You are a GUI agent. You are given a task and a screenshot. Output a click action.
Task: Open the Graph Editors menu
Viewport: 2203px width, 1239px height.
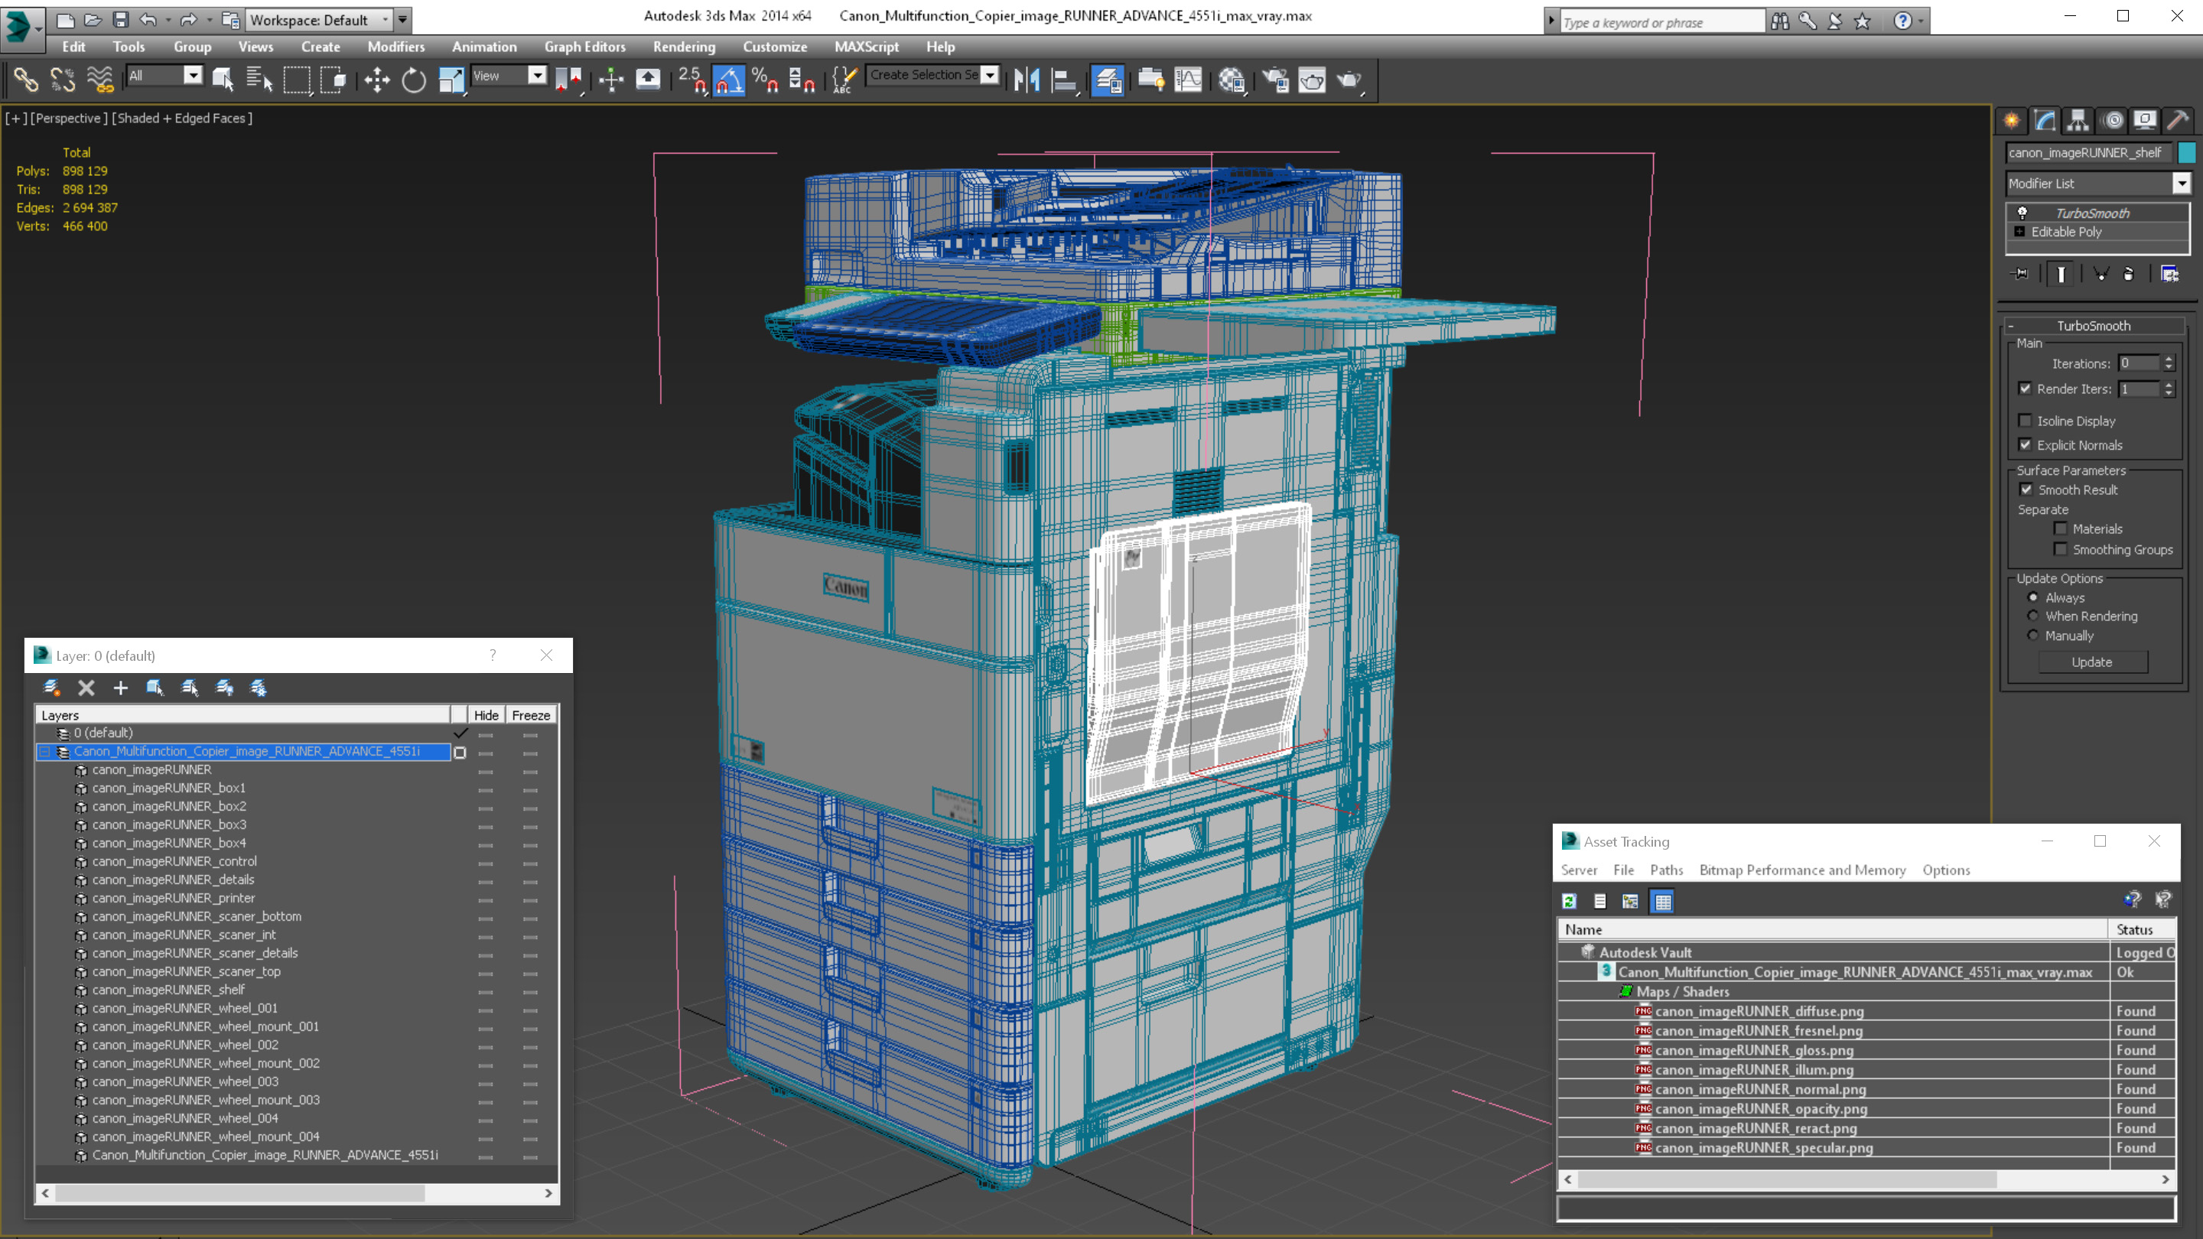(585, 47)
